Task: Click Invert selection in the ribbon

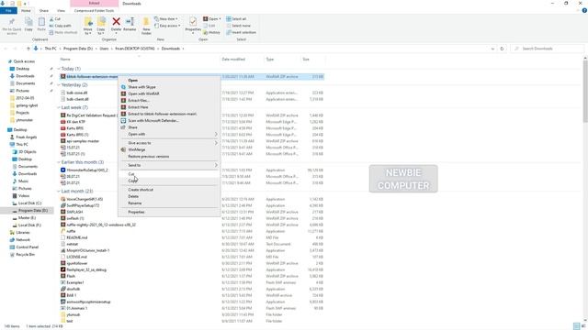Action: click(241, 33)
